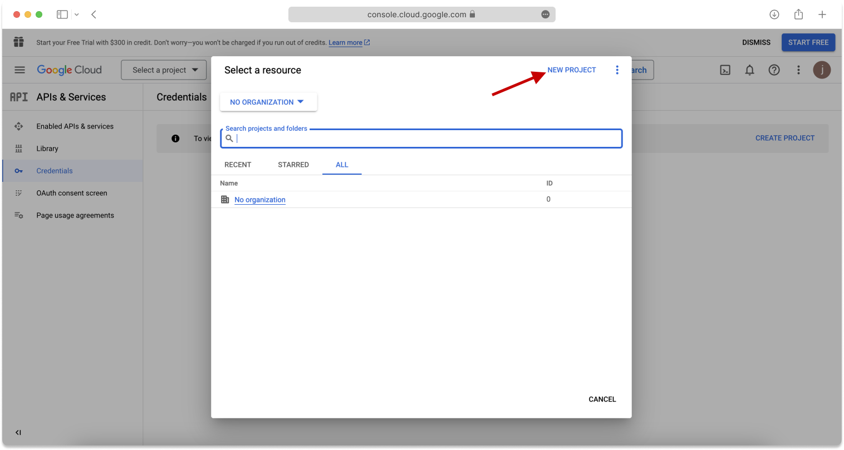The width and height of the screenshot is (844, 450).
Task: Expand the NO ORGANIZATION dropdown
Action: click(x=268, y=102)
